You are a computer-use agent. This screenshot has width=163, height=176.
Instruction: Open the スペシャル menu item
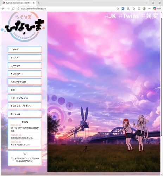(25, 114)
